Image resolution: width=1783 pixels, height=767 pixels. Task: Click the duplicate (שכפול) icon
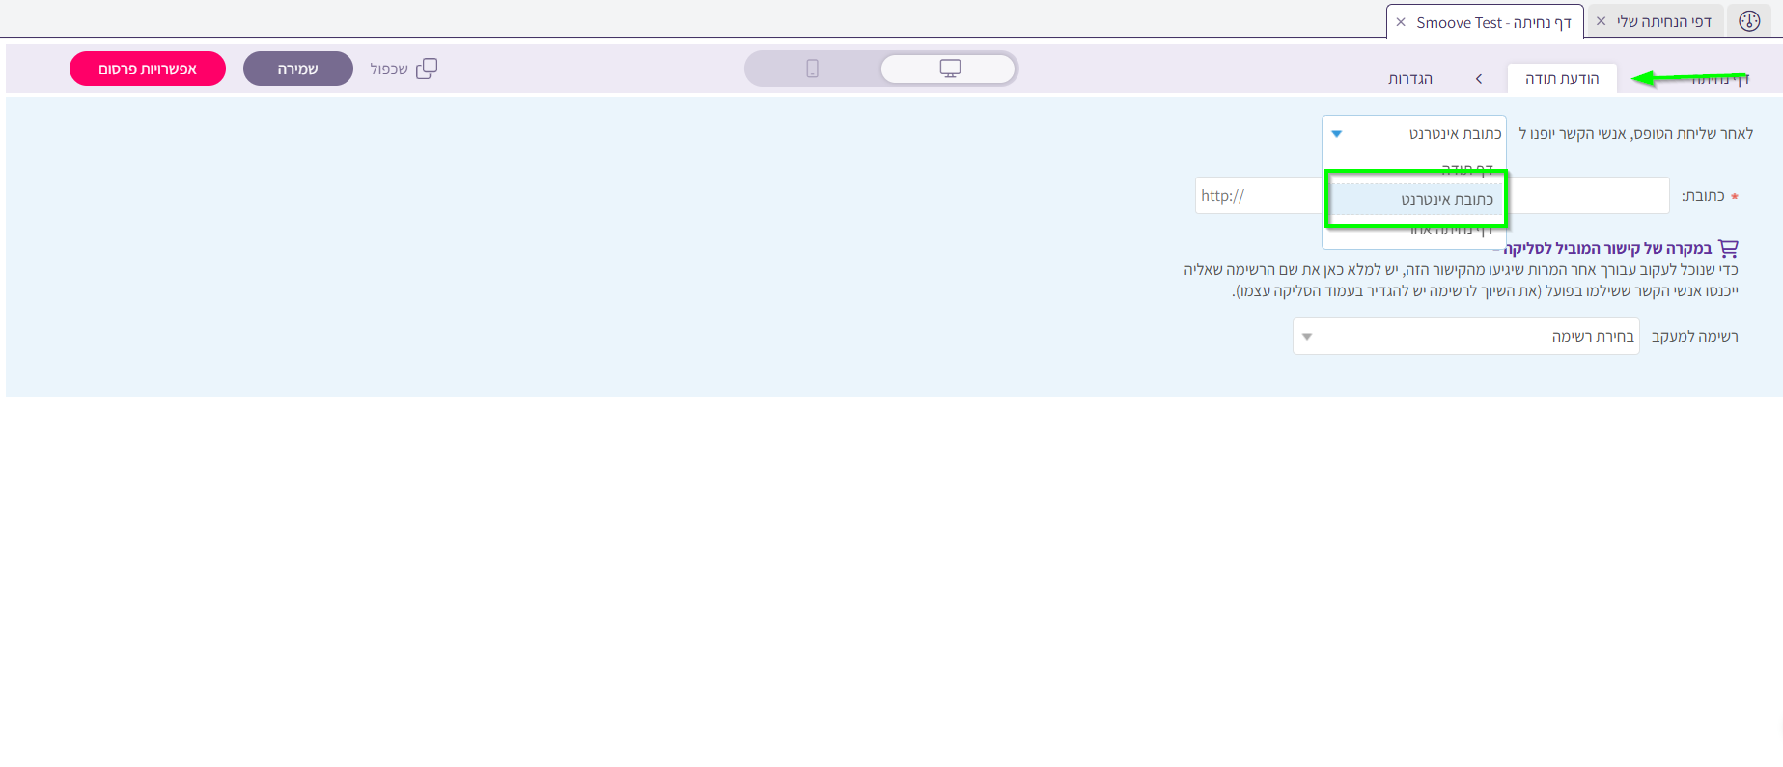pyautogui.click(x=427, y=68)
